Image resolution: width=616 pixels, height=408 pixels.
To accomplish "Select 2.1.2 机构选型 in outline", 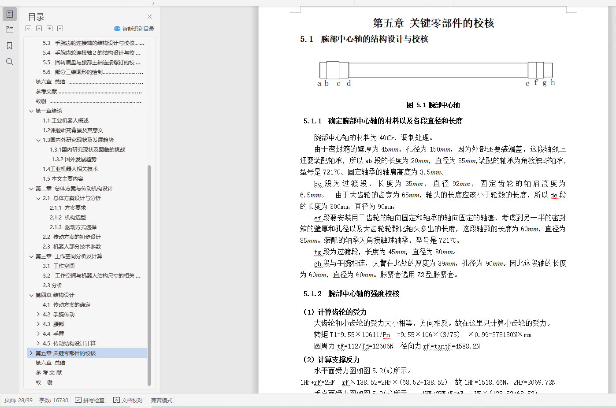I will pyautogui.click(x=68, y=218).
